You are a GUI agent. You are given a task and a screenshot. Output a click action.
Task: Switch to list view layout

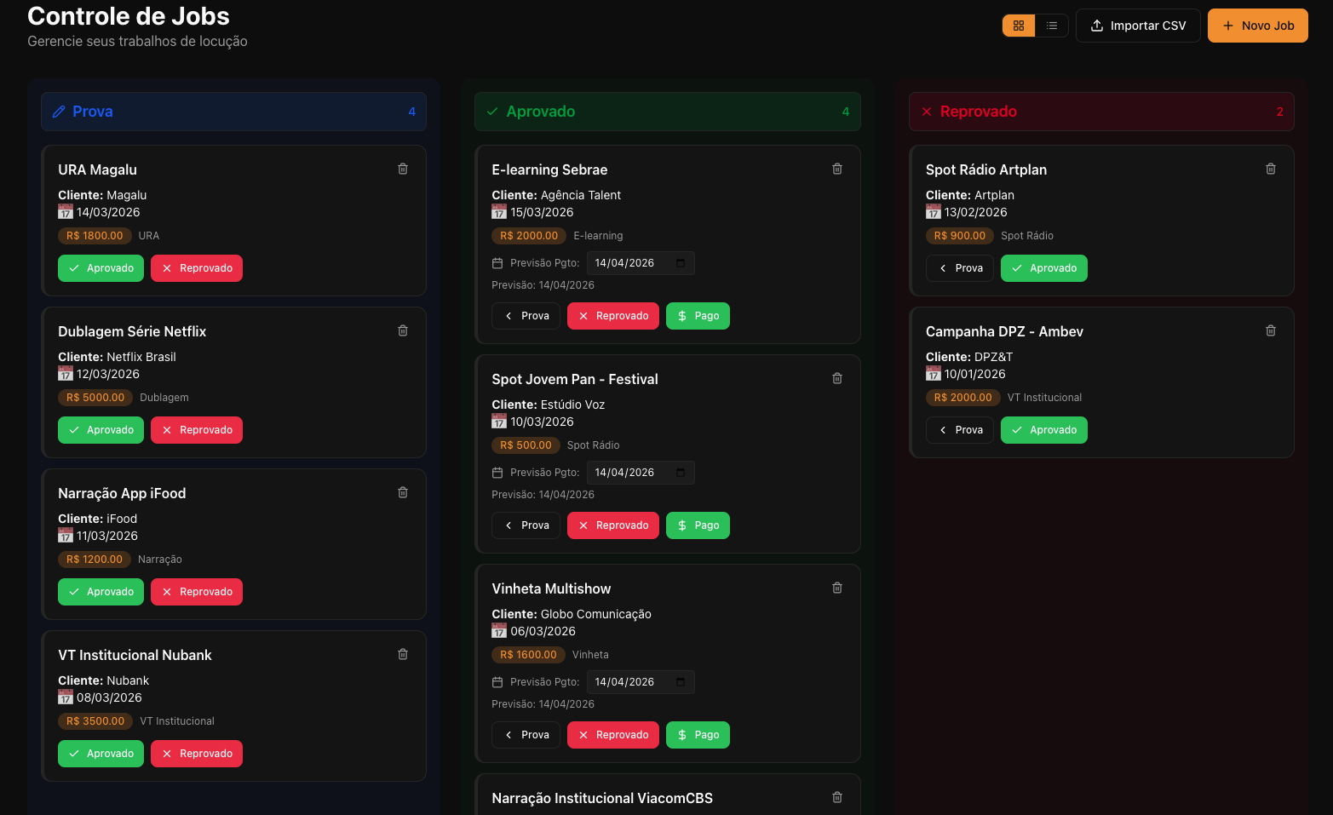(x=1052, y=26)
